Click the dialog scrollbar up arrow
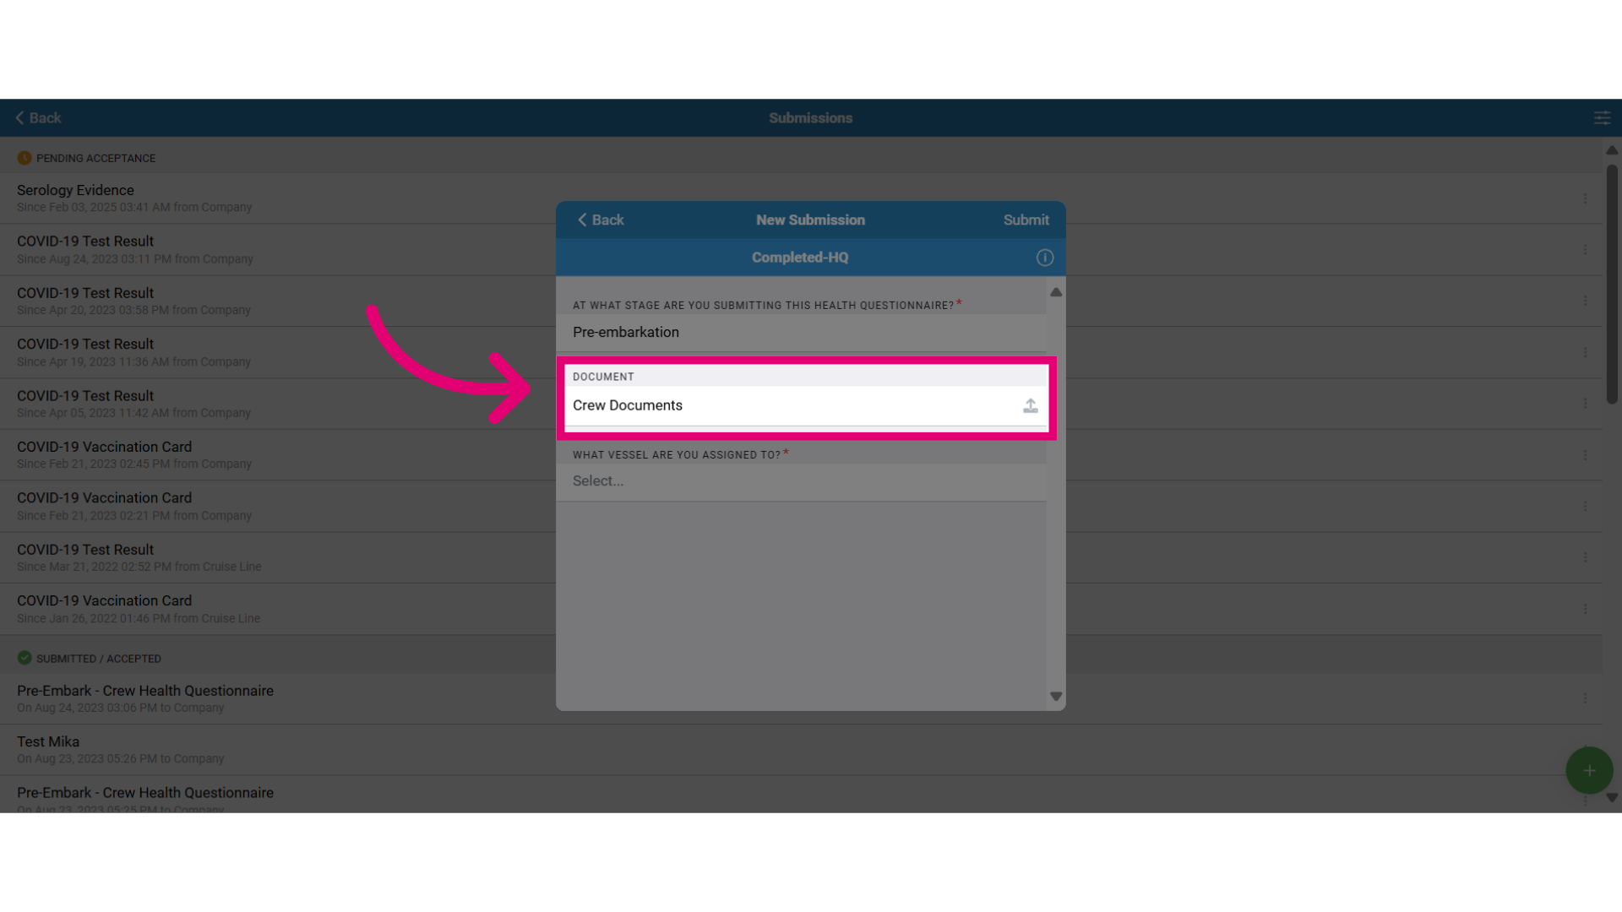 [1056, 292]
